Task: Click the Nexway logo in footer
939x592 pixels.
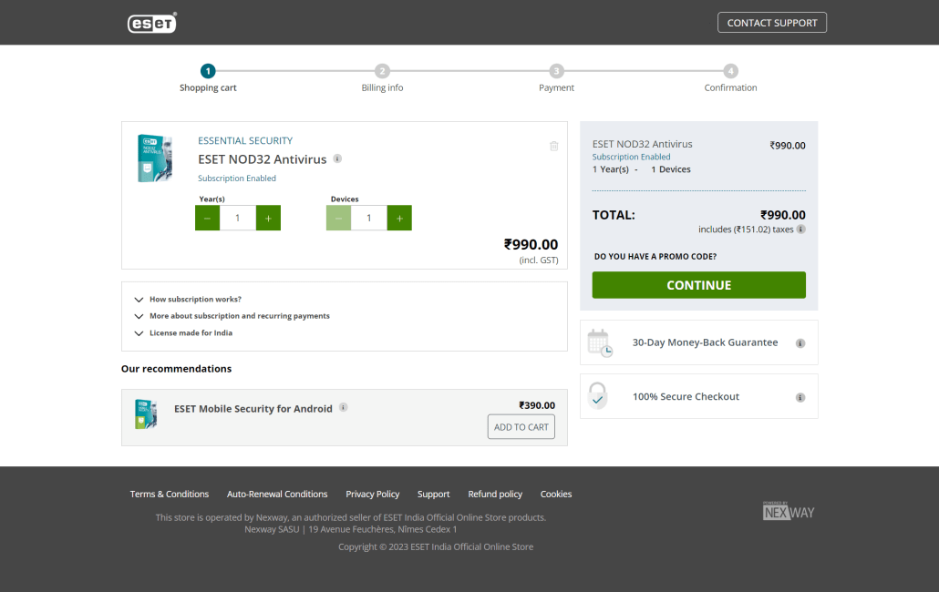Action: pyautogui.click(x=789, y=511)
